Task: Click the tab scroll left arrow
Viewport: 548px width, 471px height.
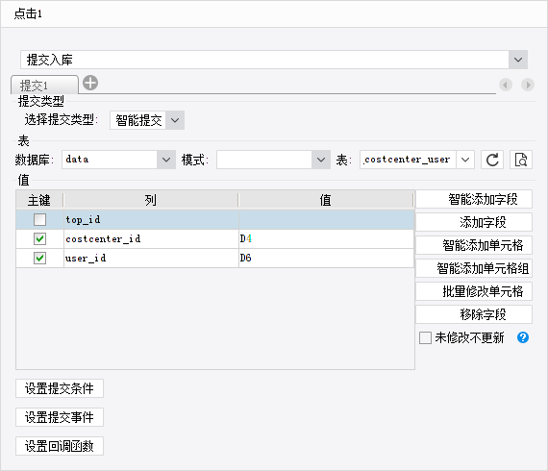Action: pos(506,85)
